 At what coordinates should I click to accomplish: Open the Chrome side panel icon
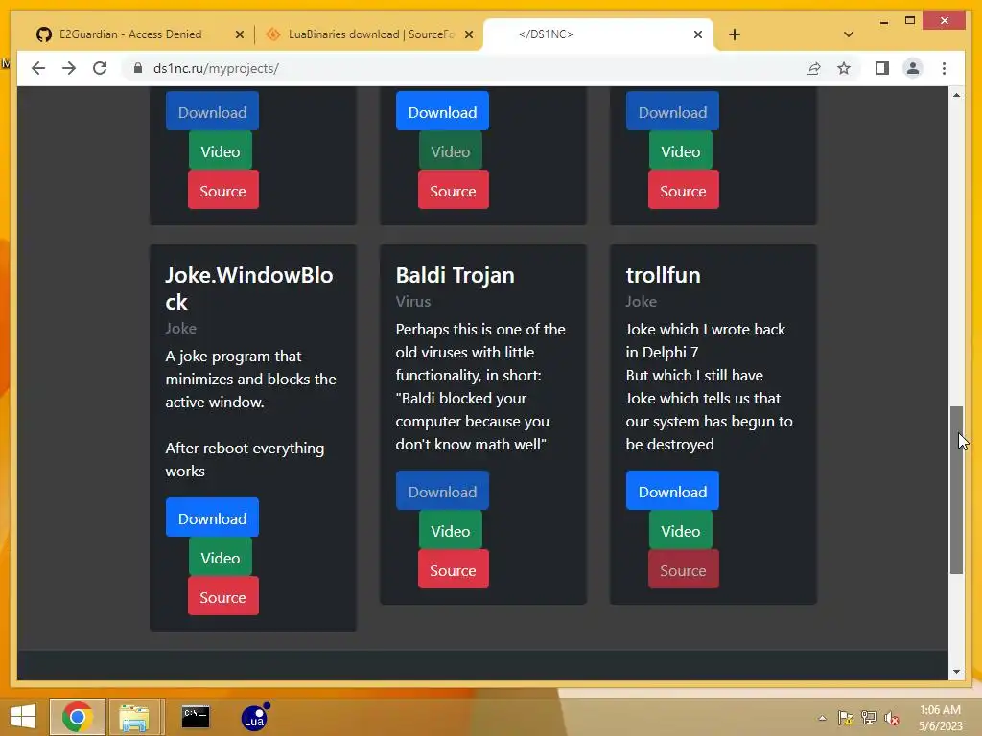[882, 68]
